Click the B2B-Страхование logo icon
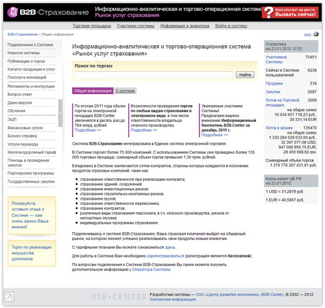The height and width of the screenshot is (308, 325). [12, 12]
